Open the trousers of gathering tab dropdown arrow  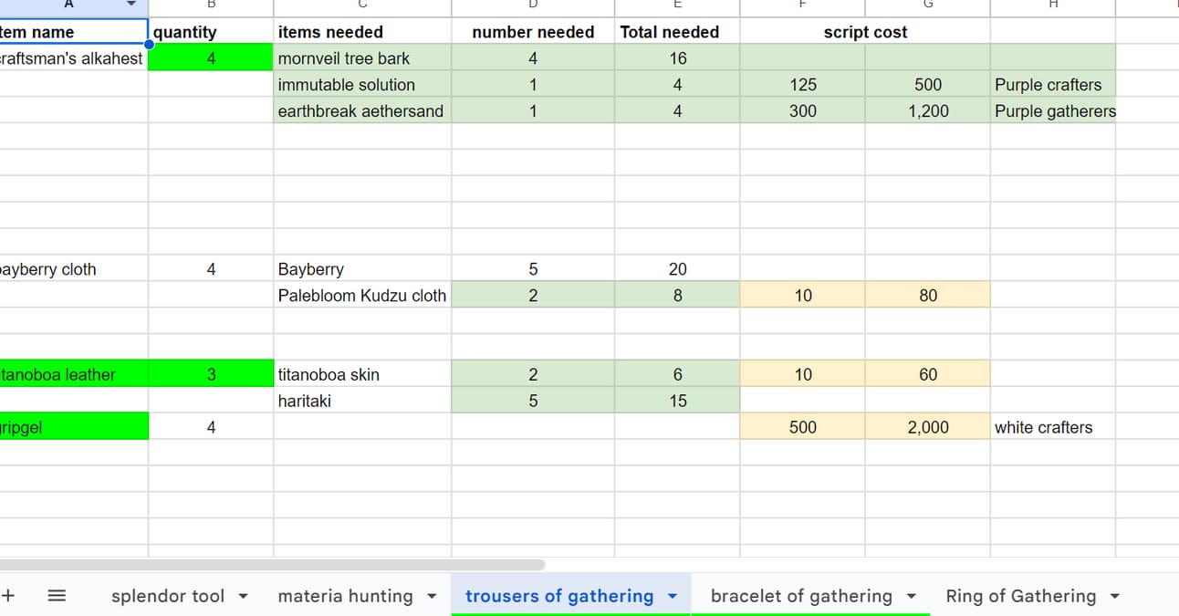point(673,597)
